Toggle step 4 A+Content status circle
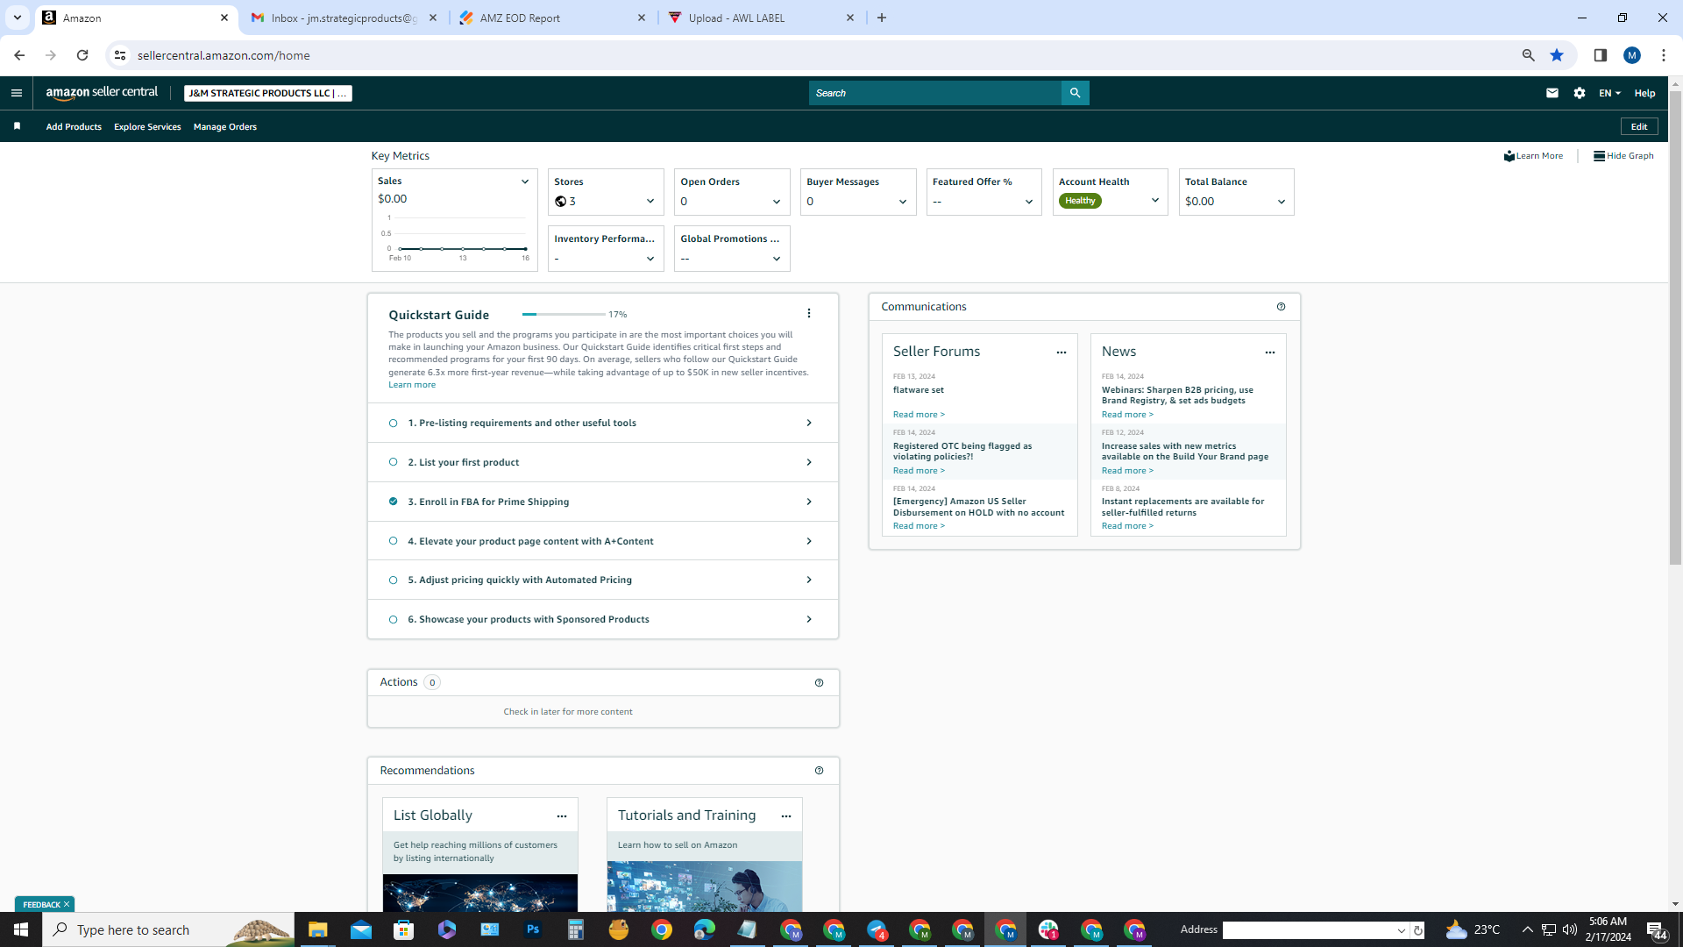Viewport: 1683px width, 947px height. pos(394,541)
